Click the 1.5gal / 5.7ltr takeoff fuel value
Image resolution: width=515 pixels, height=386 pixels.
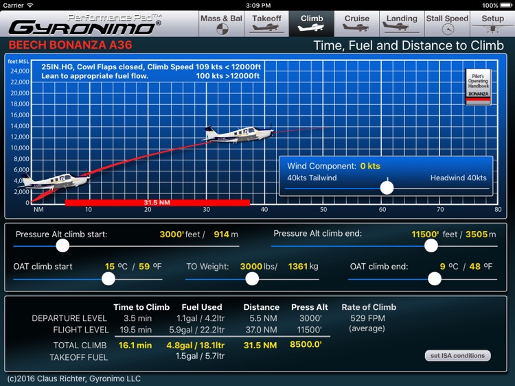200,356
